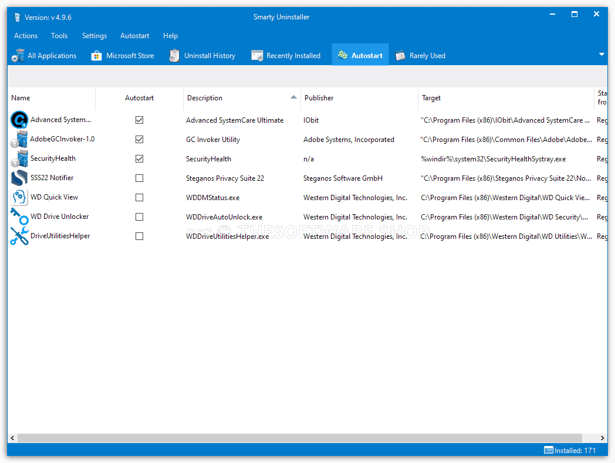Open the Actions menu
615x463 pixels.
point(26,36)
